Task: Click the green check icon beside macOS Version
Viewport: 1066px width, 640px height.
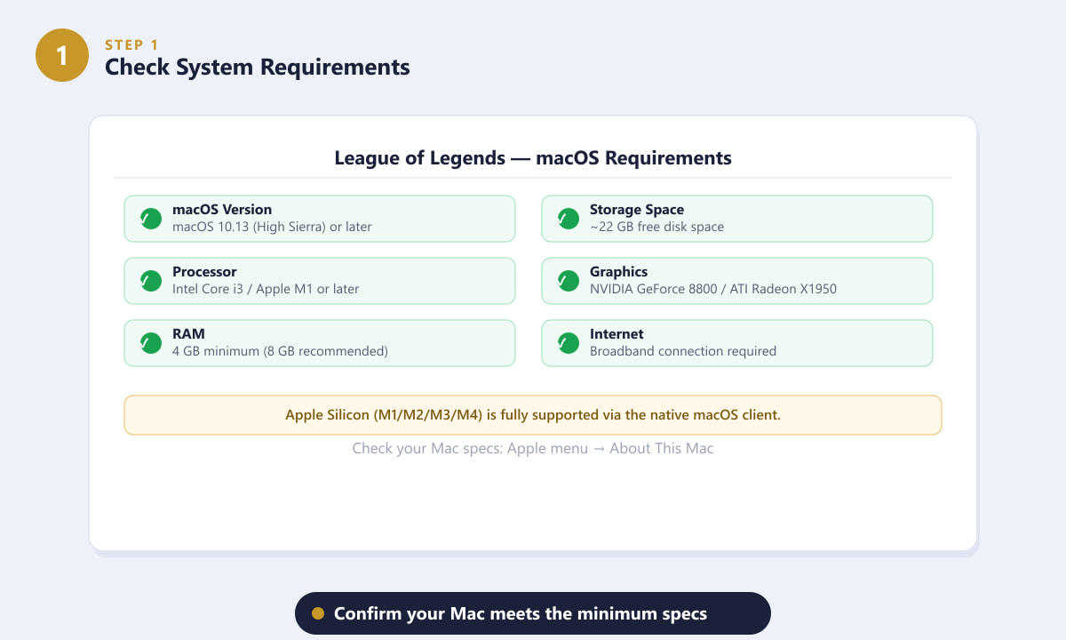Action: pyautogui.click(x=150, y=219)
